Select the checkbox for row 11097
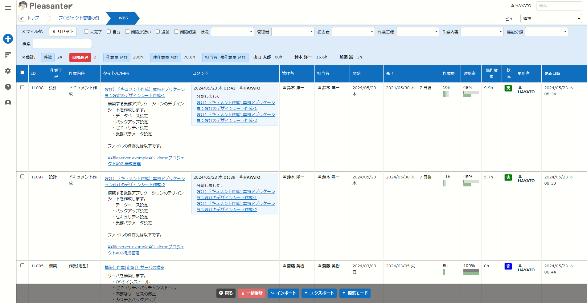The image size is (587, 303). point(22,177)
